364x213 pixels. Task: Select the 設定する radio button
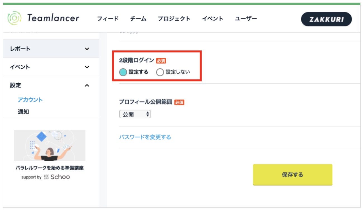123,72
